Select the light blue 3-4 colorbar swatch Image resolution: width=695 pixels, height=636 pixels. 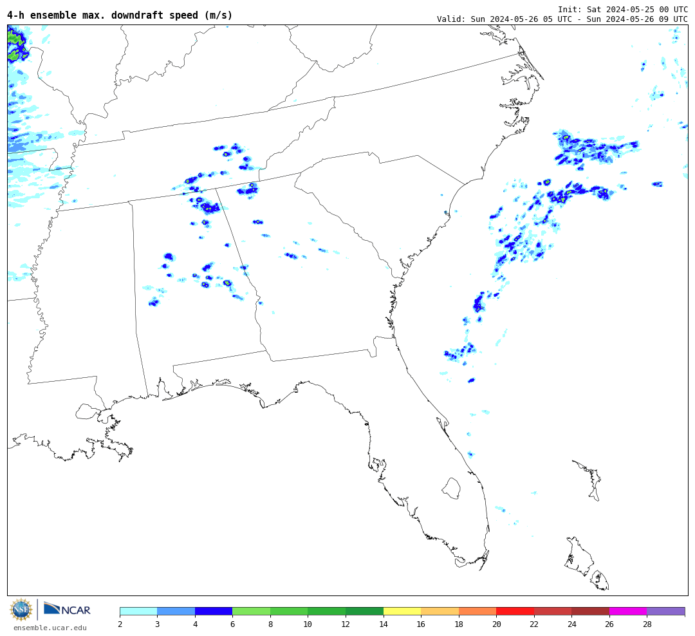click(176, 611)
